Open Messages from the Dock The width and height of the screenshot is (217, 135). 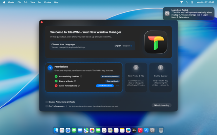coord(74,130)
